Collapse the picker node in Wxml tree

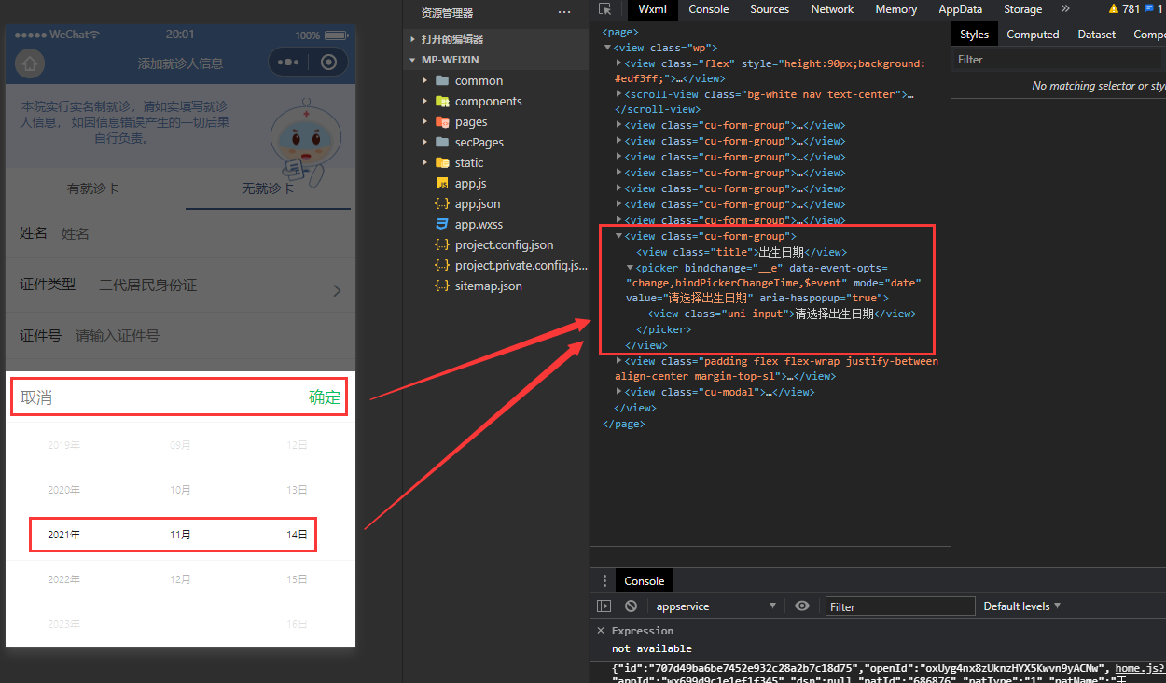pyautogui.click(x=630, y=268)
